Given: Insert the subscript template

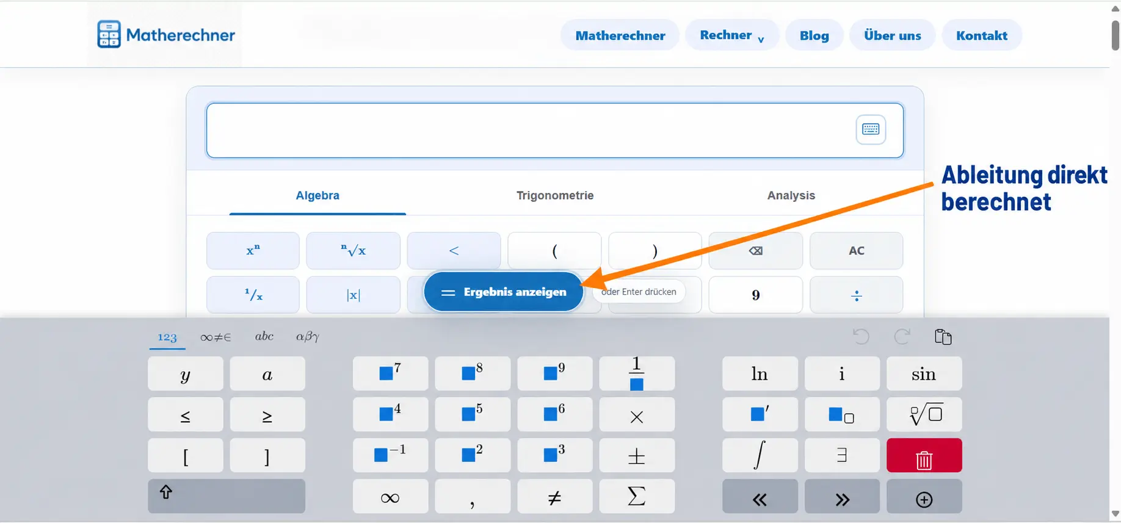Looking at the screenshot, I should [842, 414].
